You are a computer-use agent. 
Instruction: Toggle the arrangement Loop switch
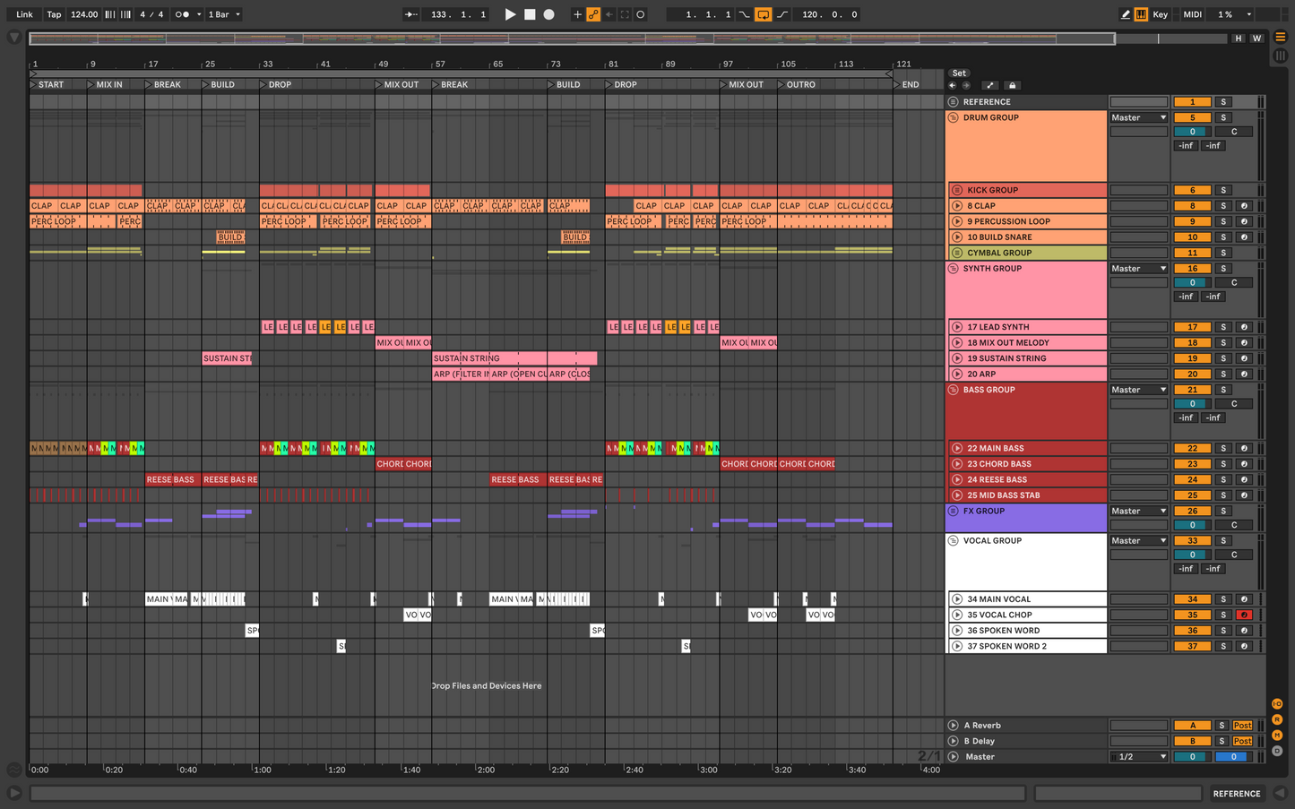[x=763, y=14]
